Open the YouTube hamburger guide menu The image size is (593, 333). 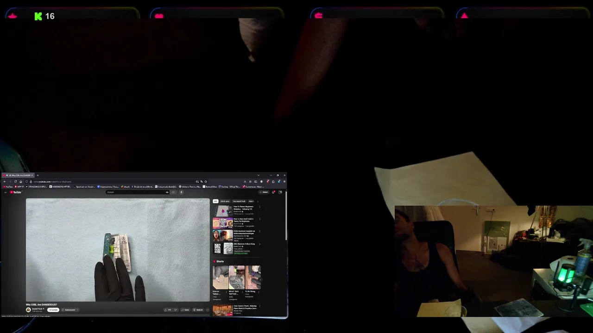tap(5, 192)
